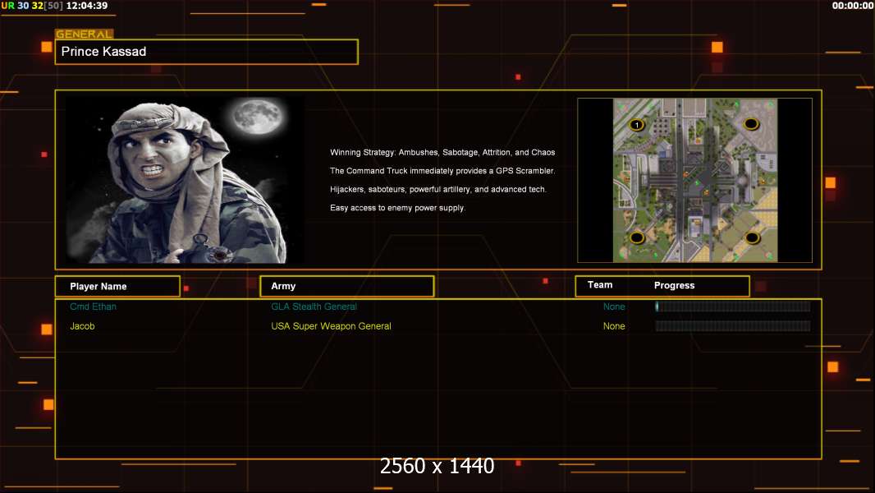Click Jacob's loading progress bar
Screen dimensions: 875x493
[x=733, y=326]
